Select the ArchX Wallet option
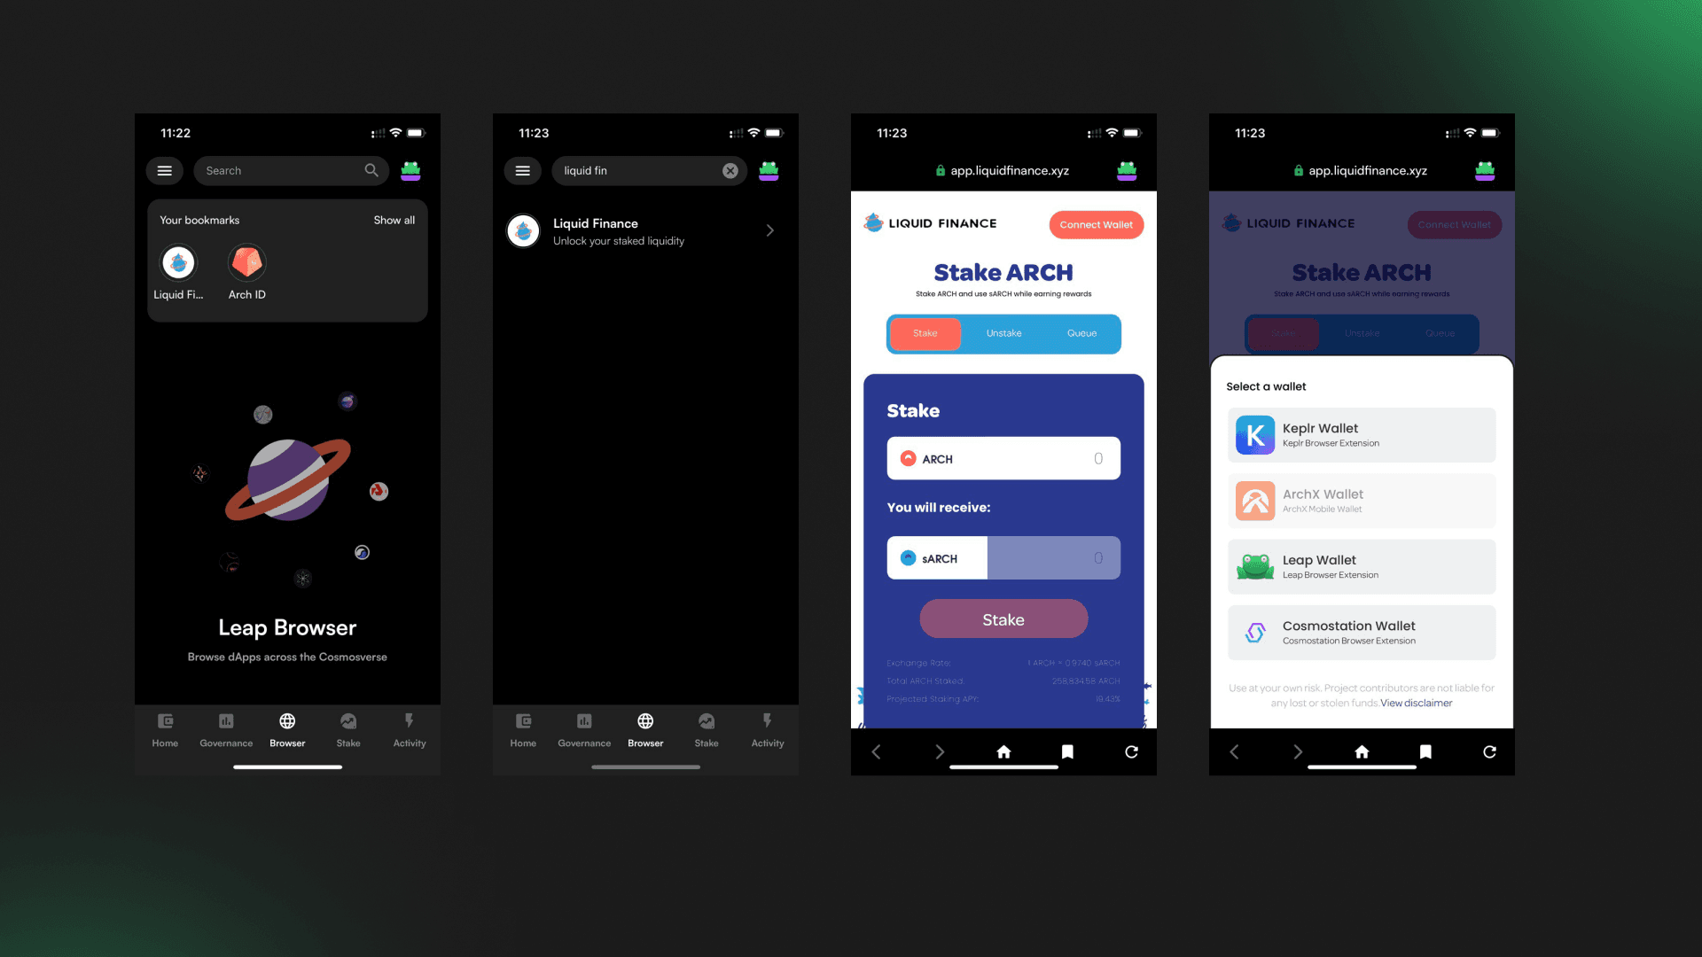The image size is (1702, 957). pos(1361,500)
